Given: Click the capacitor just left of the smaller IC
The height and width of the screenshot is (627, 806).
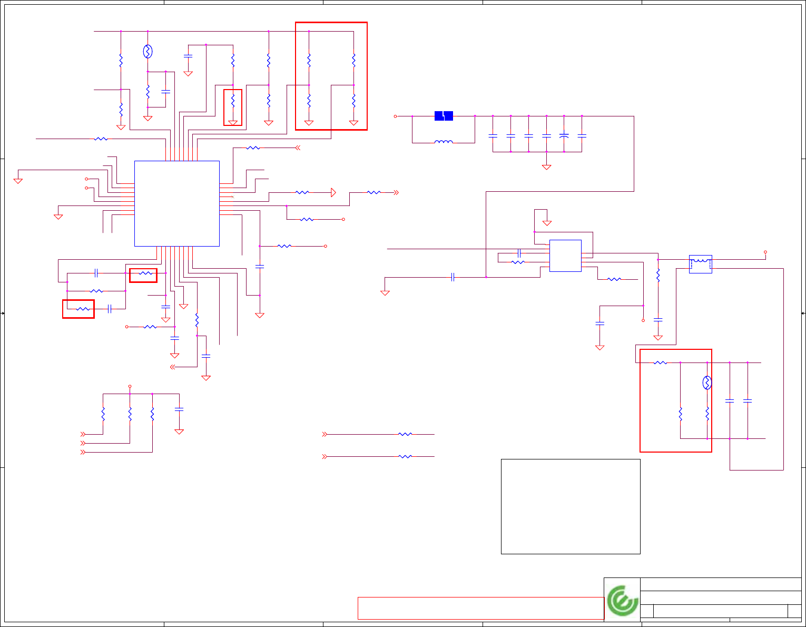Looking at the screenshot, I should (519, 253).
